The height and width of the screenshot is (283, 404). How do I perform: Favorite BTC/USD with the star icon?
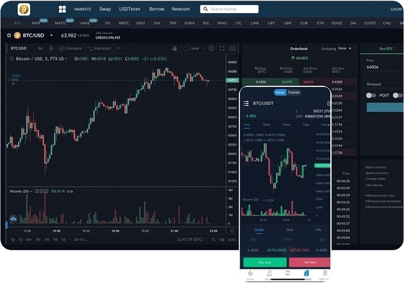[9, 35]
